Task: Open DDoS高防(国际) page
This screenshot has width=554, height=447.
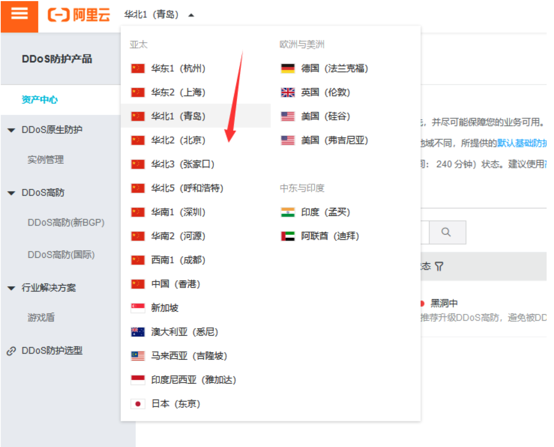Action: click(x=61, y=255)
